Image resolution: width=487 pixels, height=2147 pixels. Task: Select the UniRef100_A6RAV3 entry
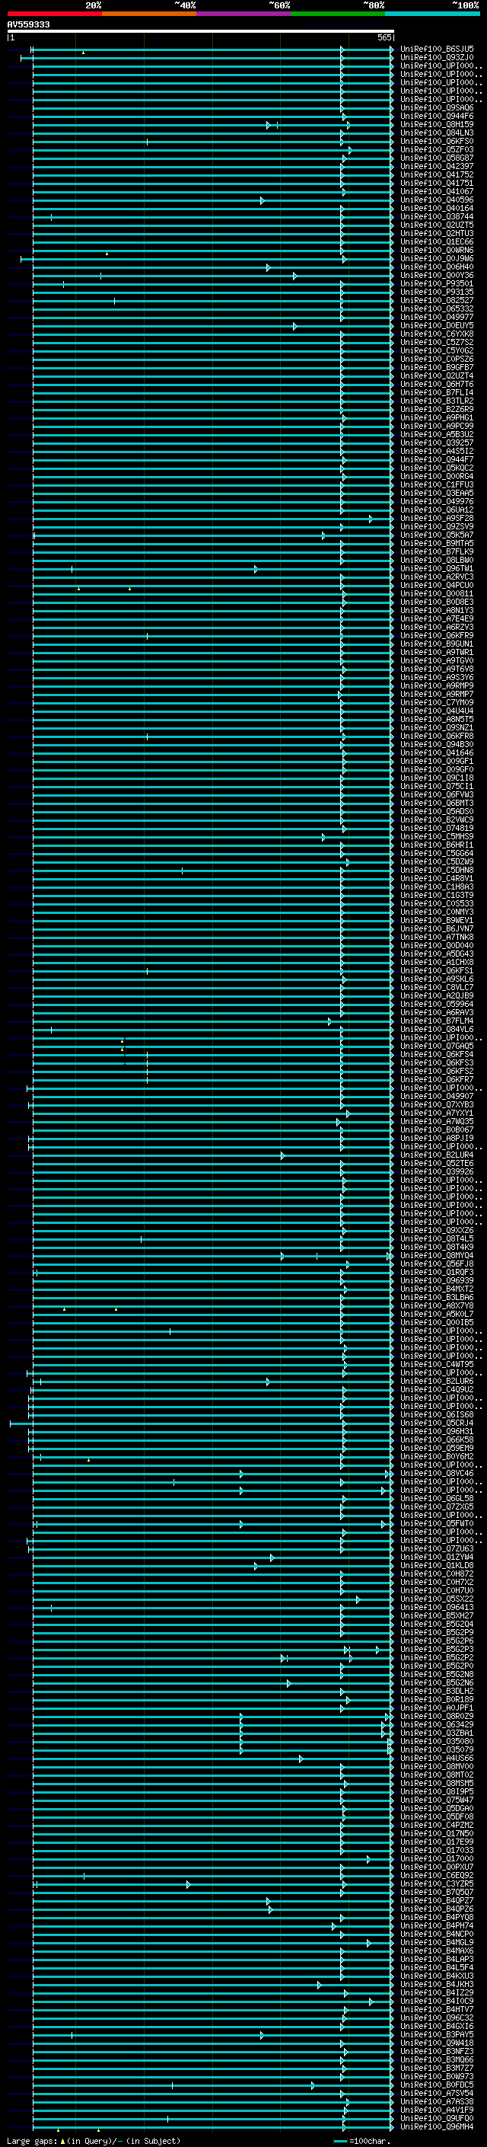click(437, 1012)
